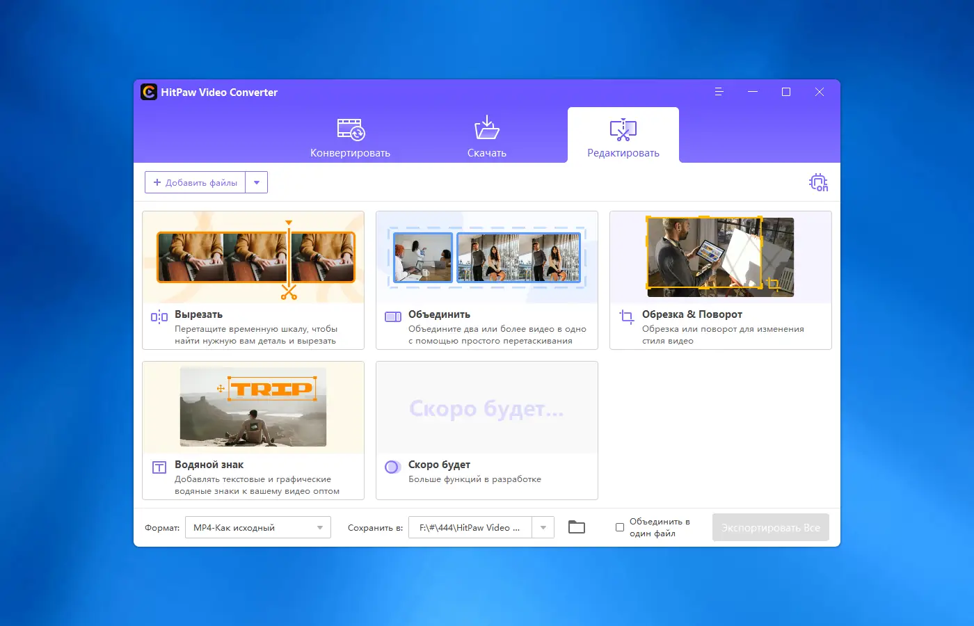Screen dimensions: 974x626
Task: Click the Больше функций в разработке text
Action: point(474,479)
